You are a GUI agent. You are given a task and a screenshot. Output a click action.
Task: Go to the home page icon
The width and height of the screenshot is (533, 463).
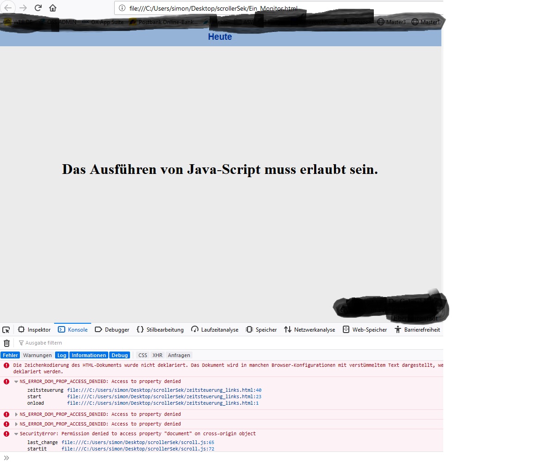pos(53,8)
